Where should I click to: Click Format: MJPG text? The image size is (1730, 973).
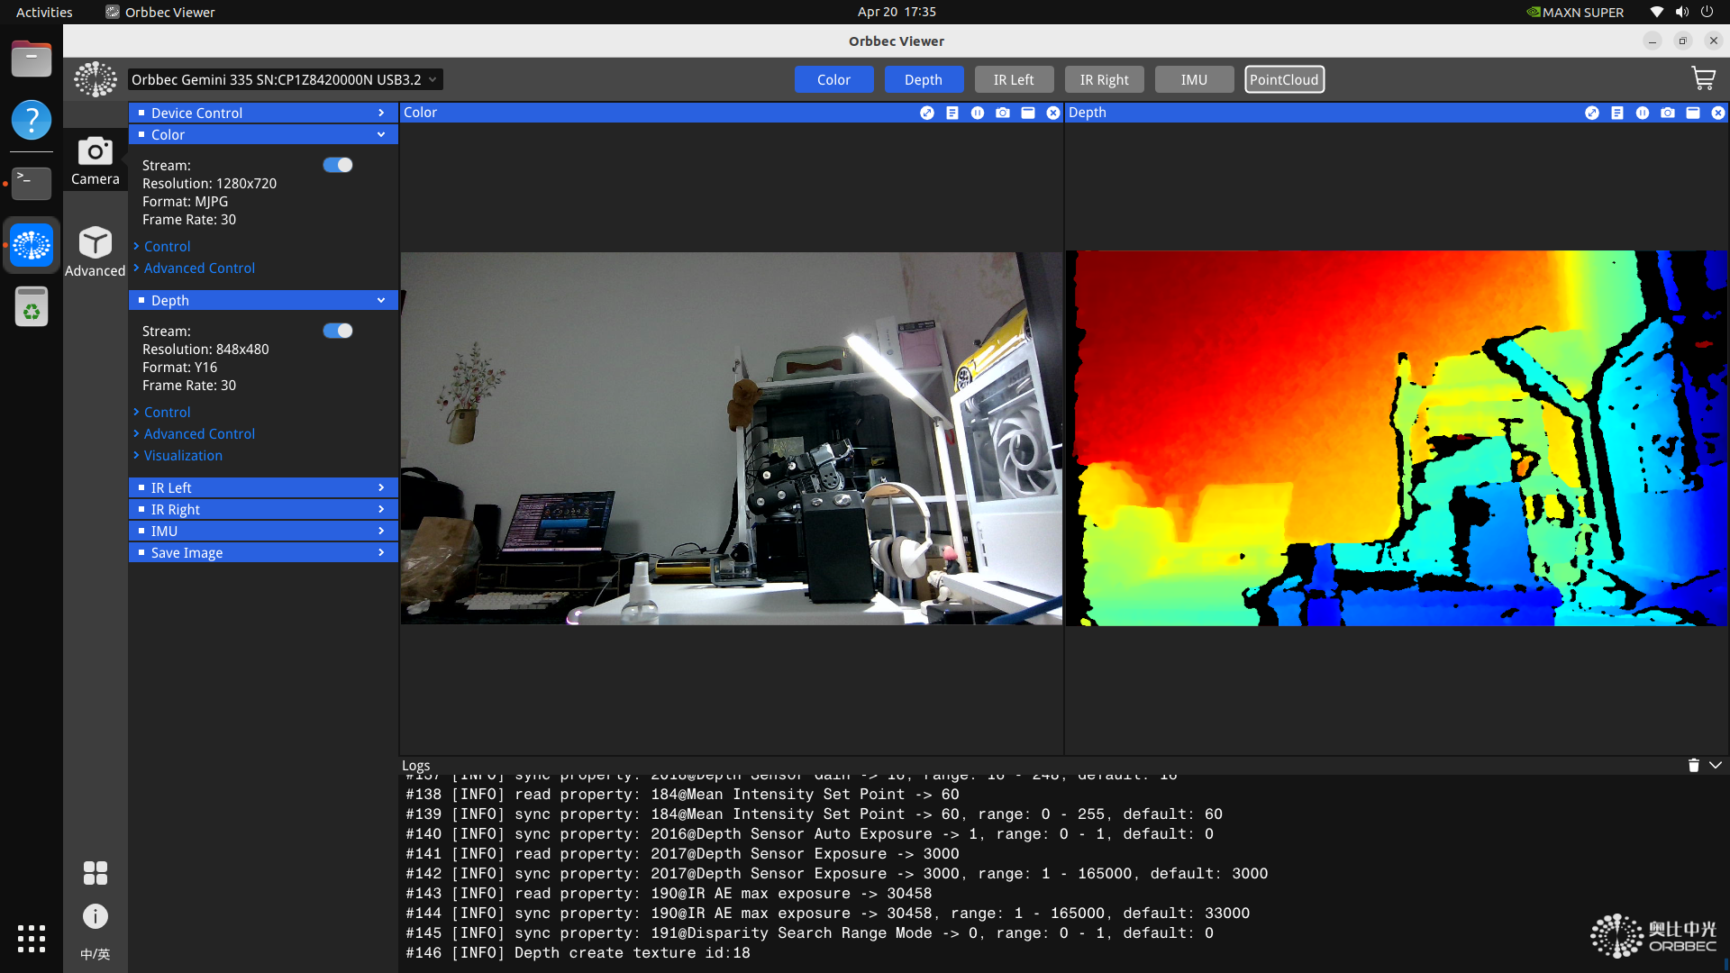(x=185, y=201)
